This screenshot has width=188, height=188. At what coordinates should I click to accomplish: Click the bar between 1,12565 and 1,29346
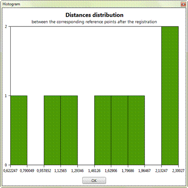coord(69,130)
